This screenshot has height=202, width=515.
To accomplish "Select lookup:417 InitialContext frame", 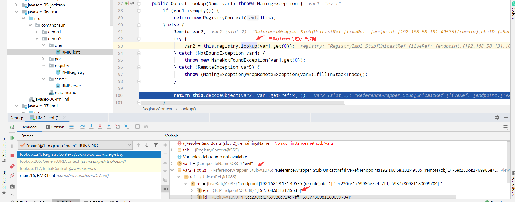I will point(89,168).
